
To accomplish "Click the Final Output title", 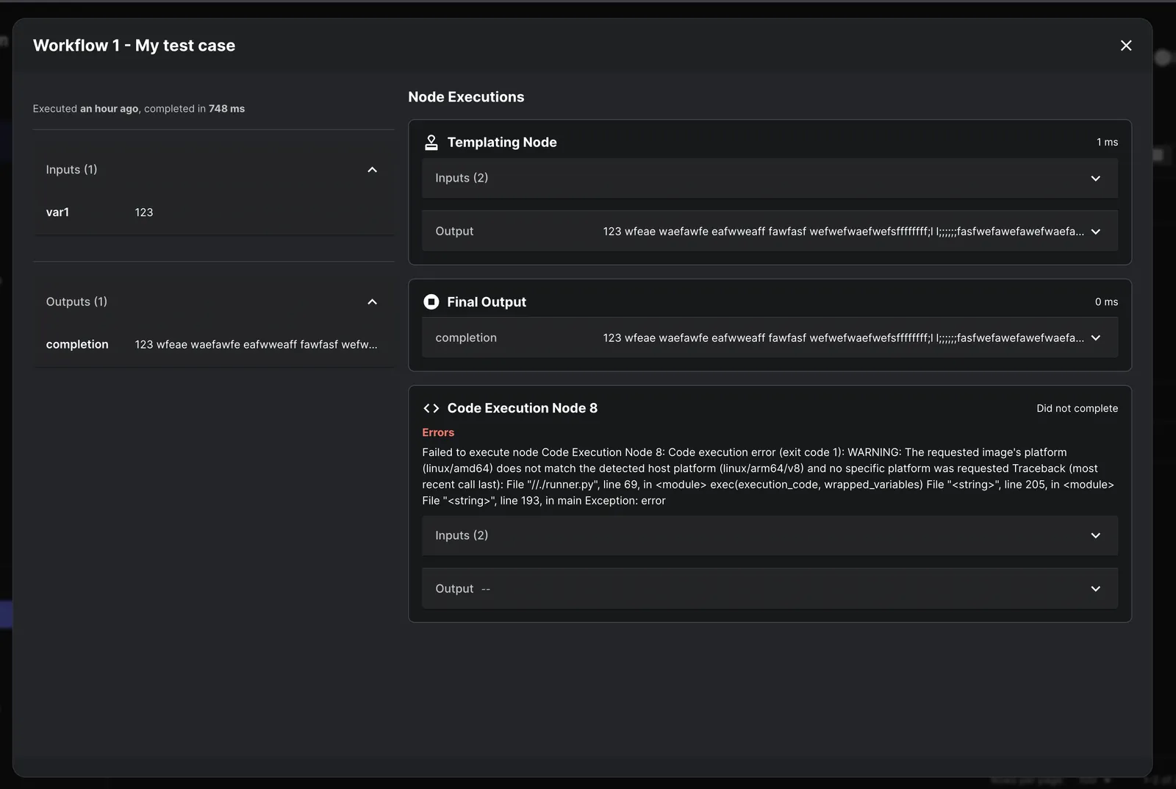I will click(487, 301).
